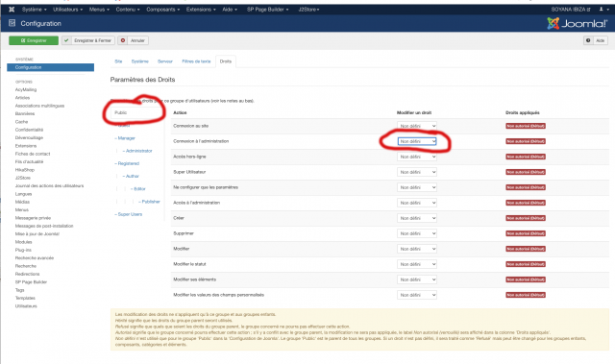This screenshot has height=364, width=615.
Task: Open Cache options in sidebar
Action: pyautogui.click(x=21, y=122)
